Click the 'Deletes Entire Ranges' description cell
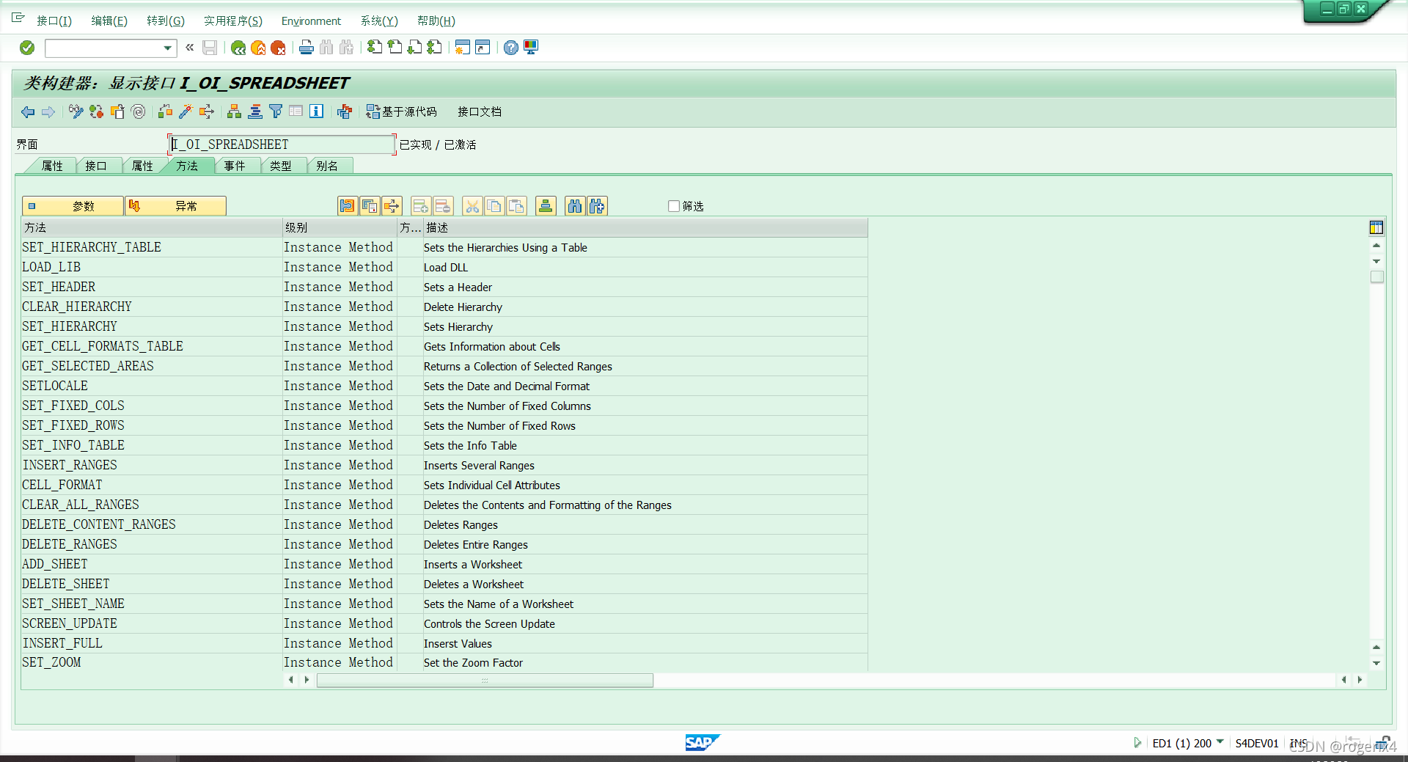This screenshot has height=762, width=1408. coord(645,544)
